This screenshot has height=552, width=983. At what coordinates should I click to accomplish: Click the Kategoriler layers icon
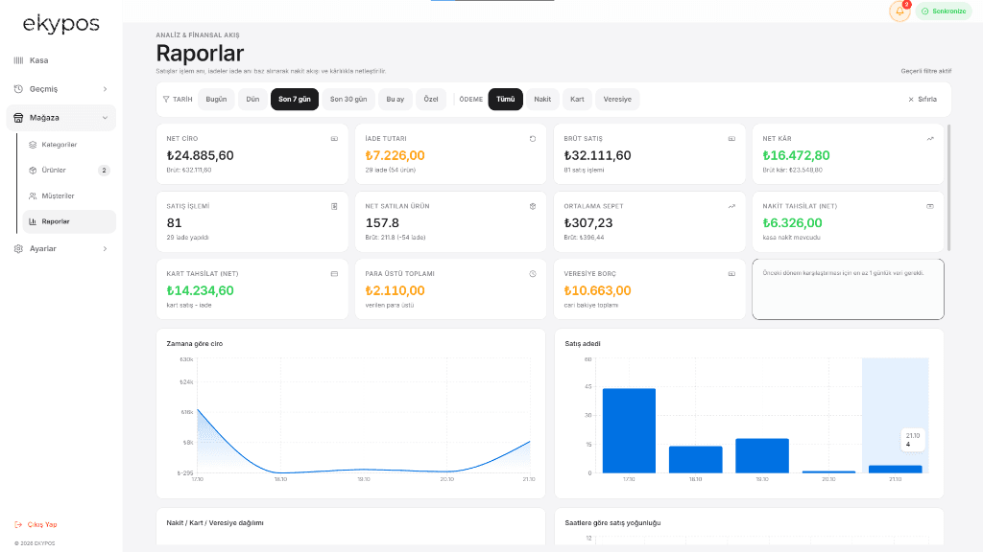coord(33,145)
